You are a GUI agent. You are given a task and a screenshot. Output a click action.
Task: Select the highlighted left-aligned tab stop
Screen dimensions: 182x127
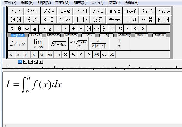tap(20, 62)
